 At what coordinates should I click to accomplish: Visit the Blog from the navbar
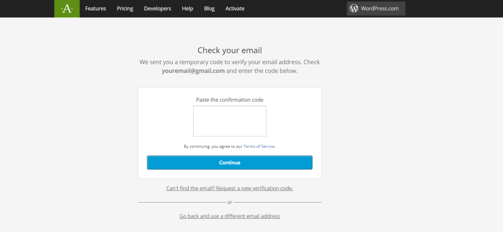coord(209,8)
